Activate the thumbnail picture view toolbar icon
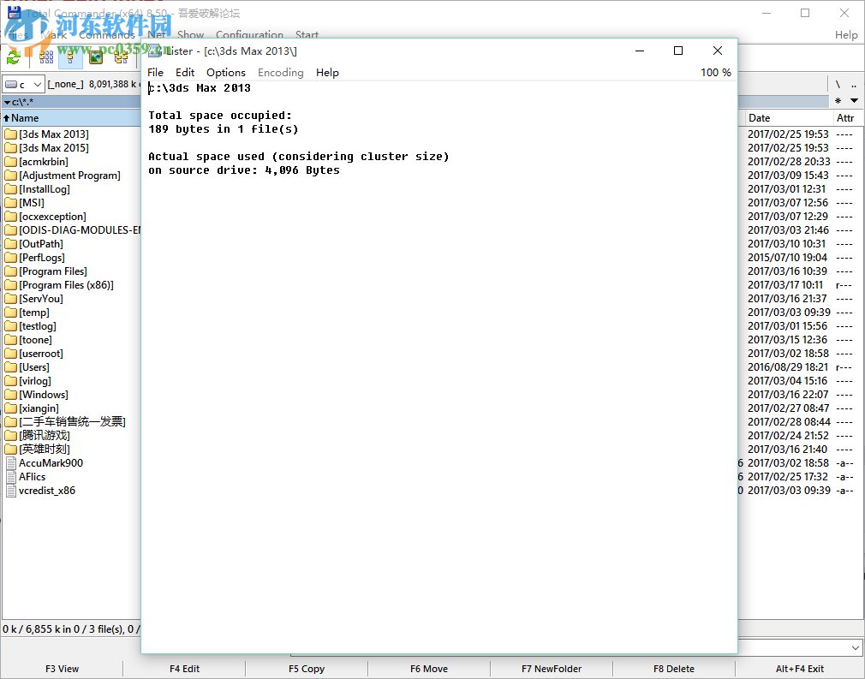Viewport: 865px width, 679px height. tap(96, 57)
